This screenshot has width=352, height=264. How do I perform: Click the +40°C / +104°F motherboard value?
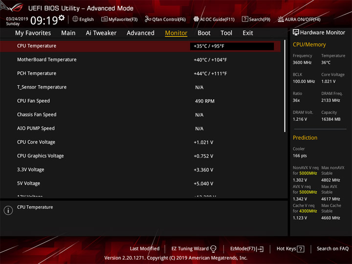coord(210,60)
